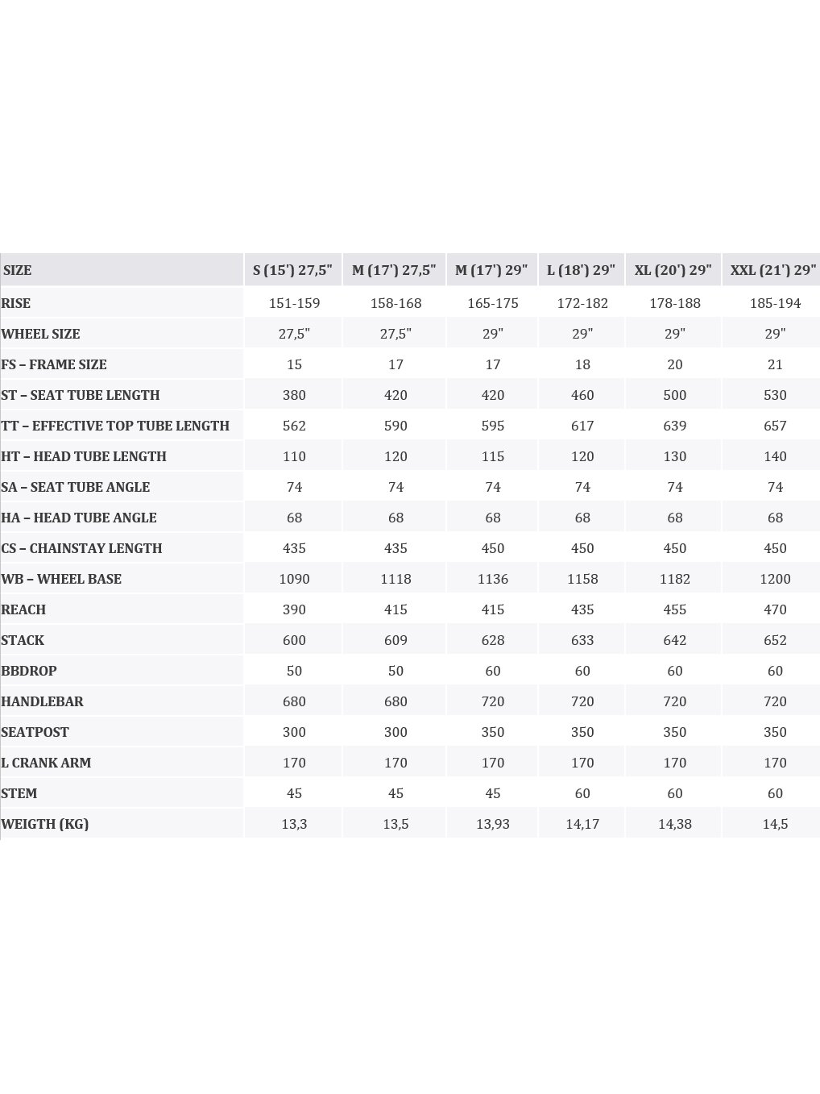The height and width of the screenshot is (1094, 820).
Task: Click the WEIGTH (KG) row label
Action: 45,824
